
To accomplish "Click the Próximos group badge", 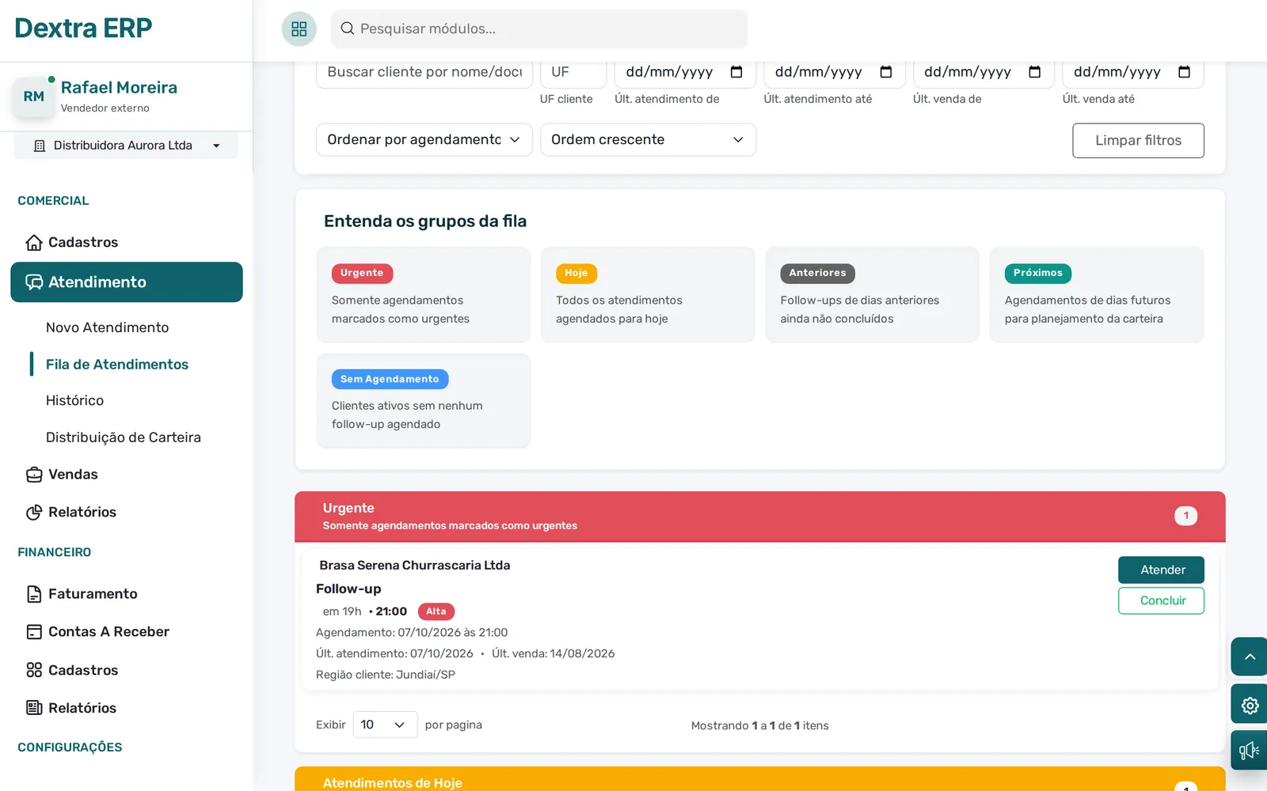I will [1038, 273].
